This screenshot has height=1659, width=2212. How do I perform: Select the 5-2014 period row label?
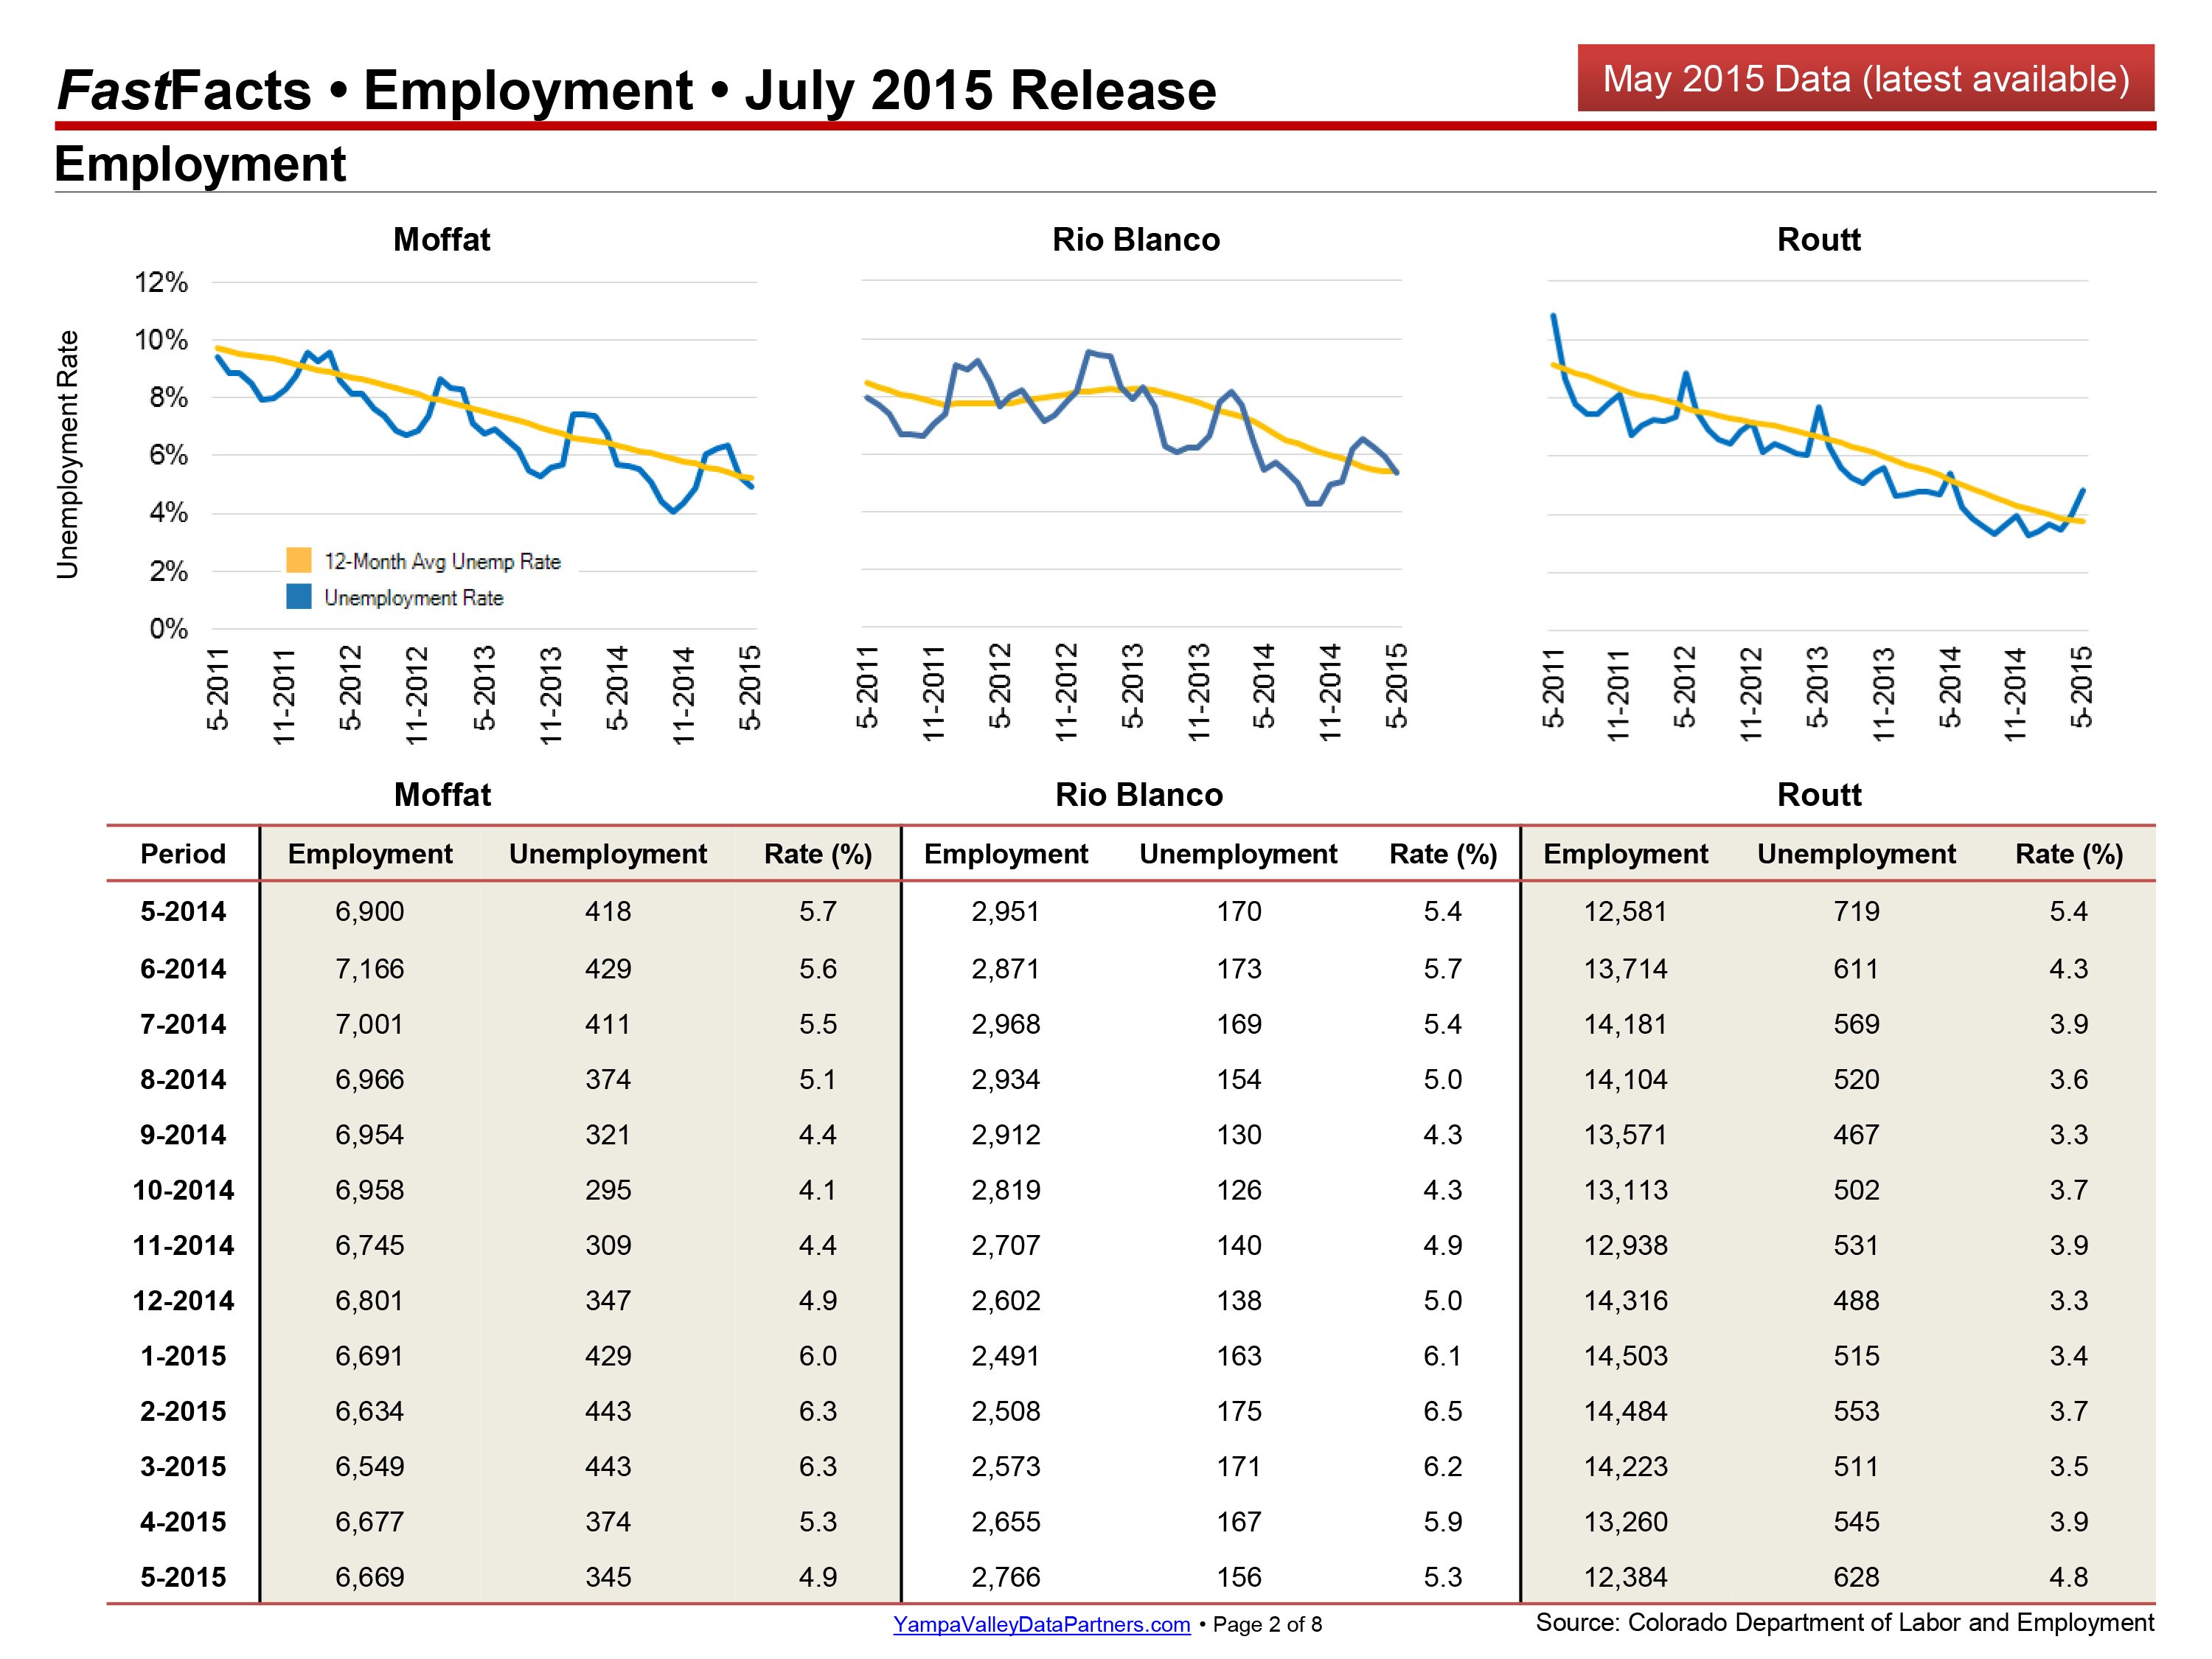pyautogui.click(x=183, y=911)
